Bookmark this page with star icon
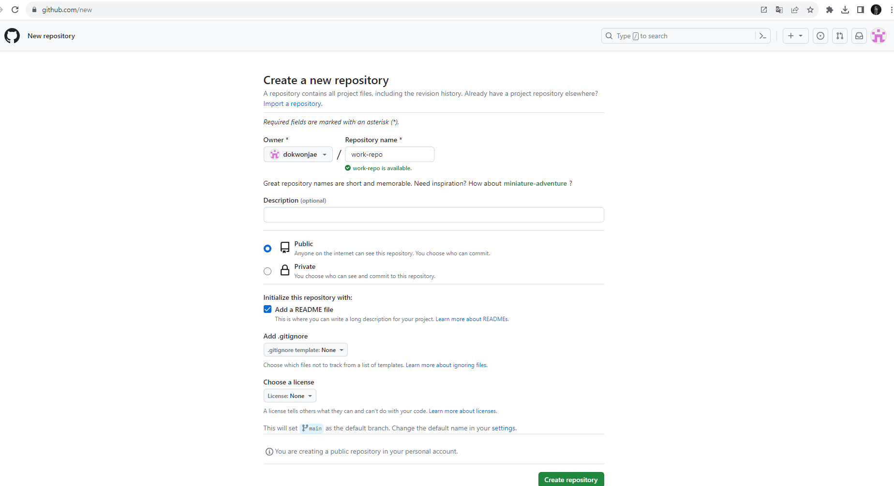The height and width of the screenshot is (486, 894). point(810,10)
